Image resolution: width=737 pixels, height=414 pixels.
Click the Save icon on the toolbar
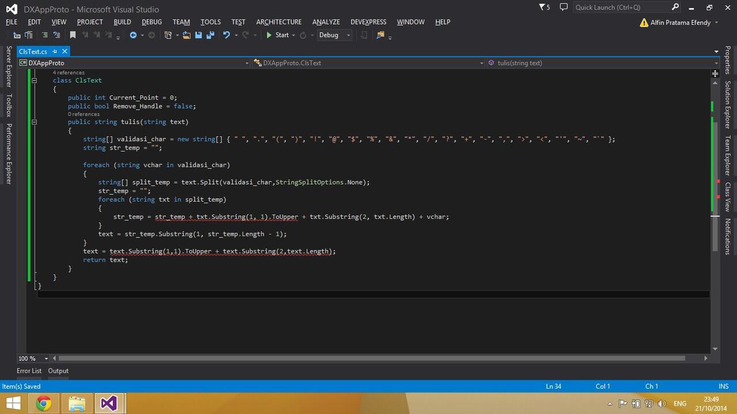pos(198,35)
